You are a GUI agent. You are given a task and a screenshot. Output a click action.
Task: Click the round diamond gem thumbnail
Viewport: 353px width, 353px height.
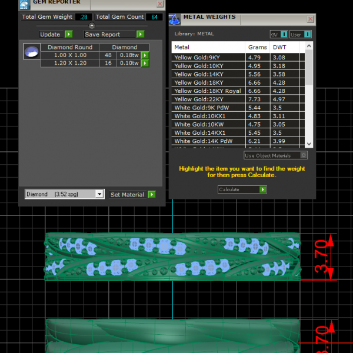point(31,52)
